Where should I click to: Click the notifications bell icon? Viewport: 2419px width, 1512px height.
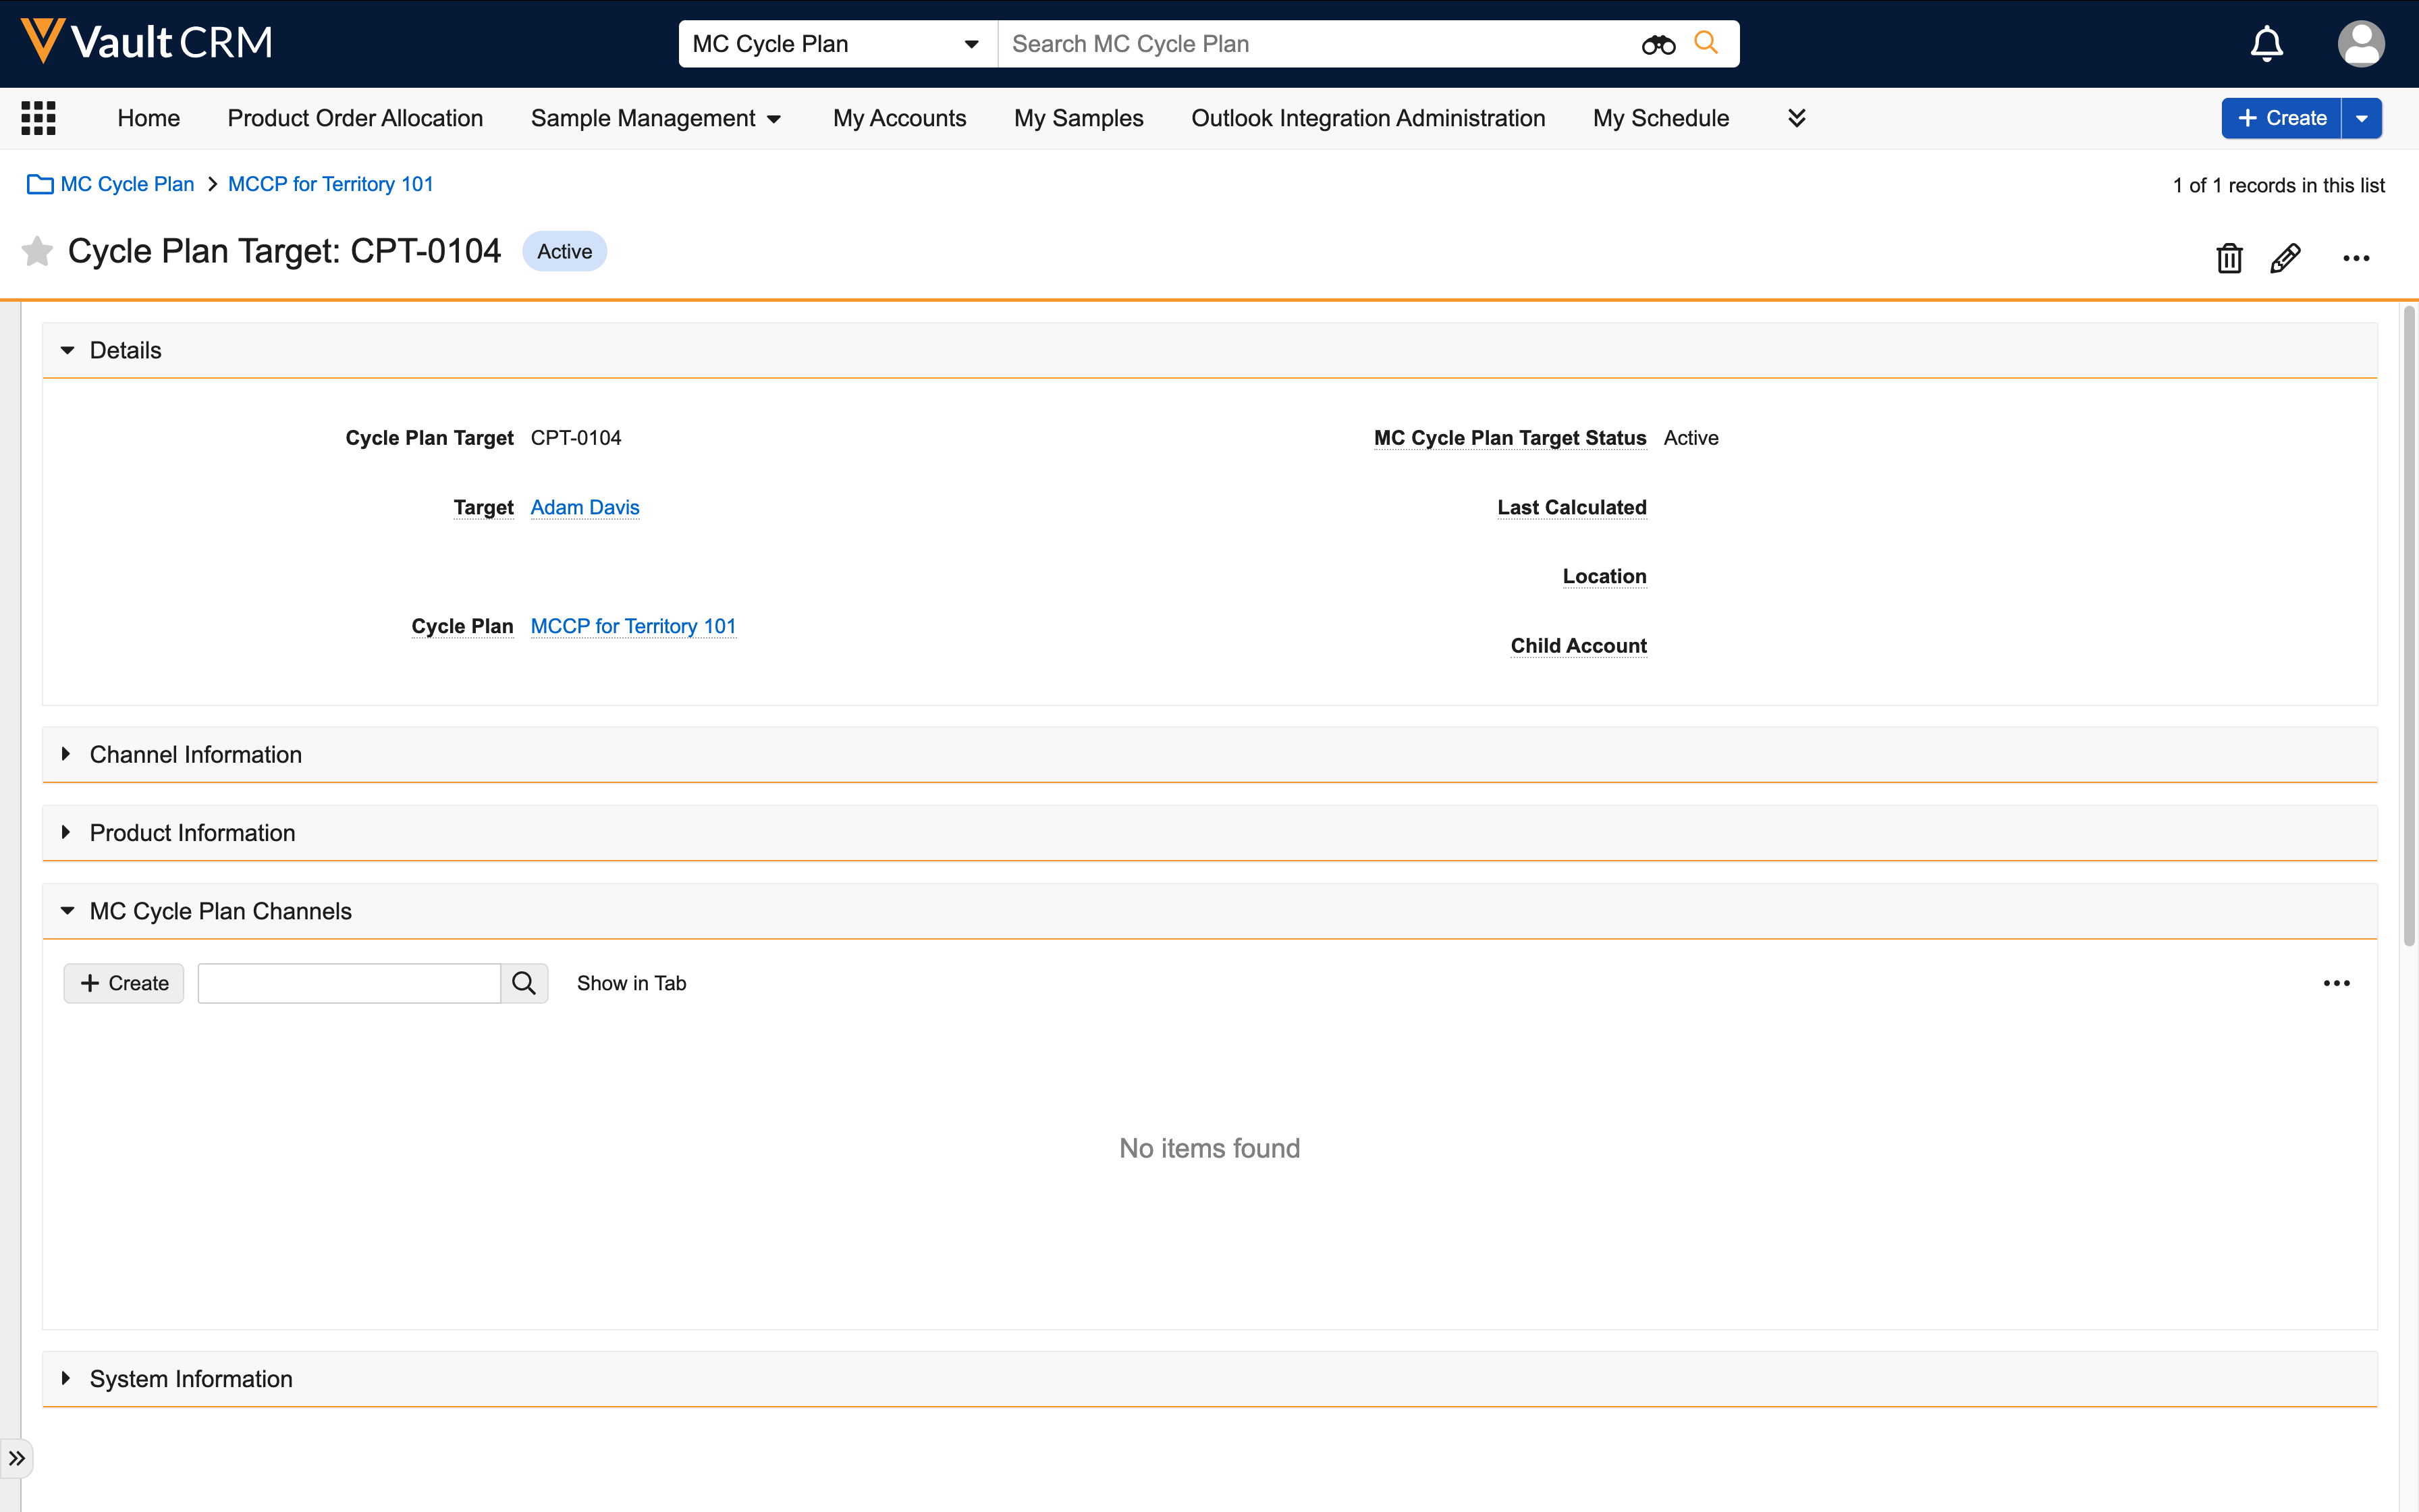pyautogui.click(x=2266, y=44)
